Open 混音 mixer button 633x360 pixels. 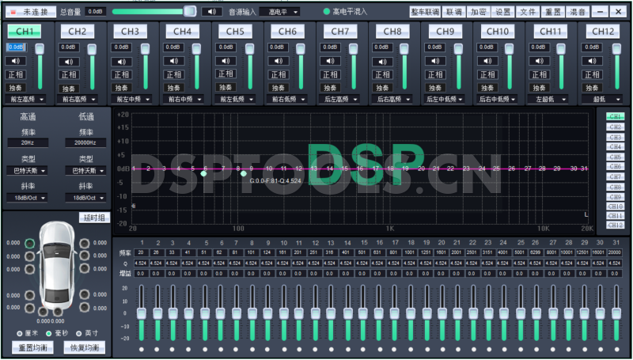click(578, 12)
